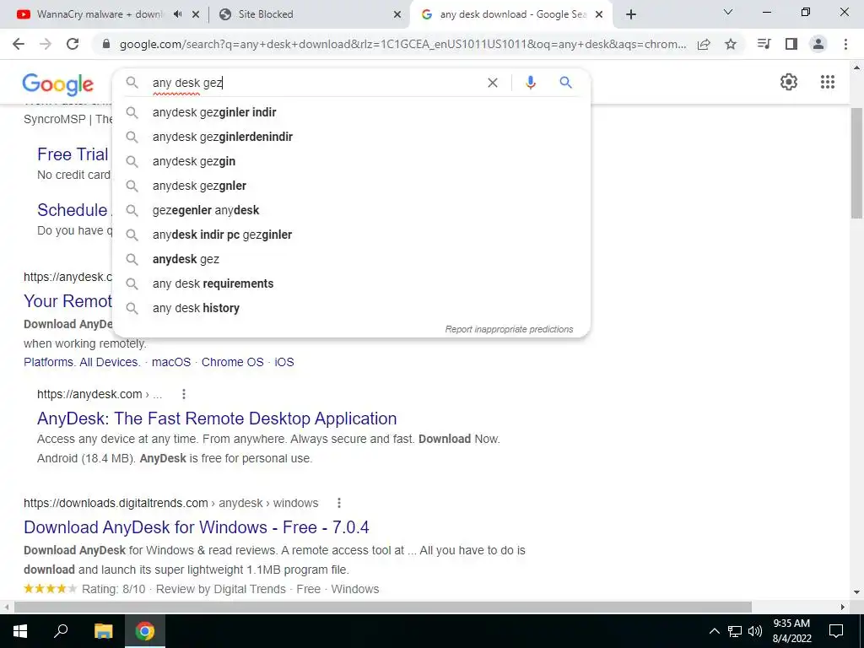Open the Windows Start menu
The width and height of the screenshot is (864, 648).
20,631
